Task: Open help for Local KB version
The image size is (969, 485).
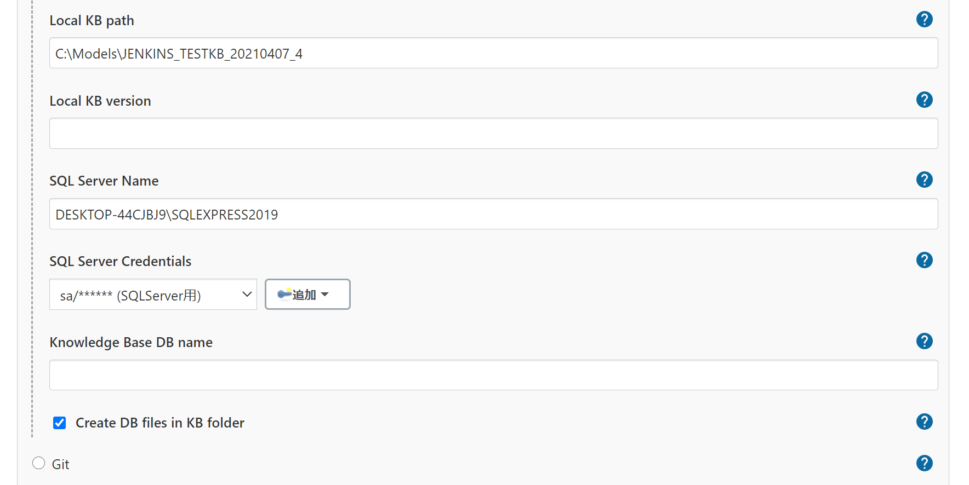Action: (x=924, y=100)
